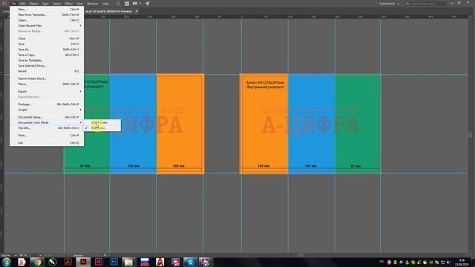The width and height of the screenshot is (475, 267).
Task: Open the Help menu in menu bar
Action: pos(105,4)
